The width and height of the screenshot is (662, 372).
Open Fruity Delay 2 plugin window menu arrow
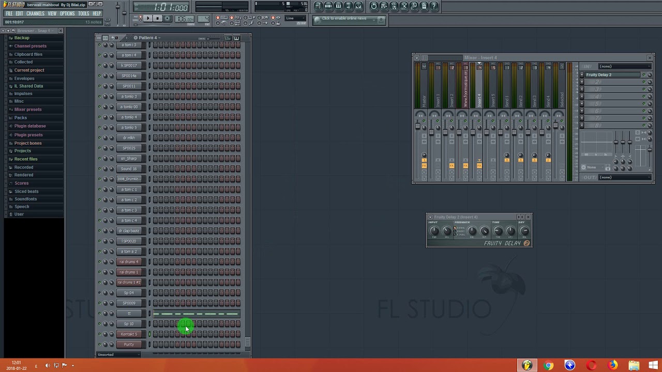430,217
